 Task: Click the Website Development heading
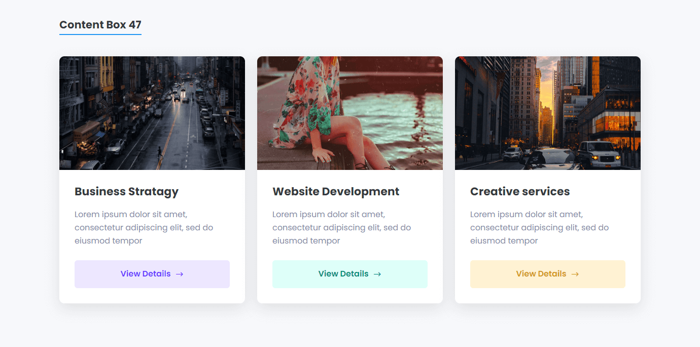point(336,192)
